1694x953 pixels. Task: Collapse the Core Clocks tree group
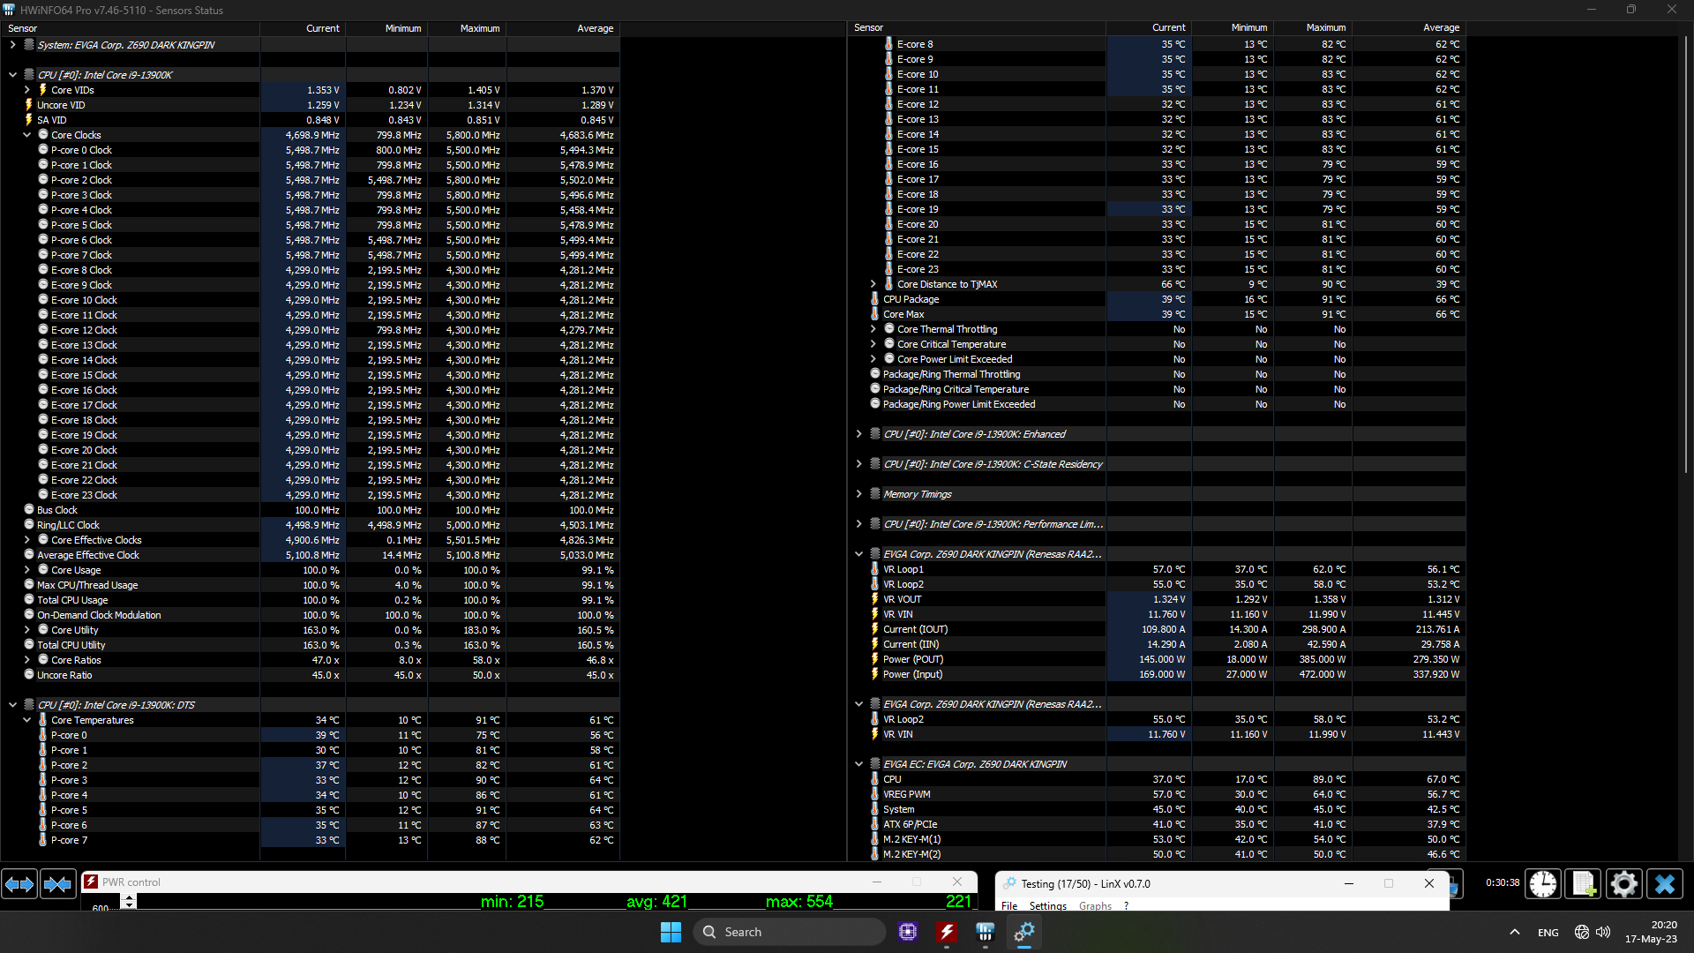pyautogui.click(x=27, y=135)
